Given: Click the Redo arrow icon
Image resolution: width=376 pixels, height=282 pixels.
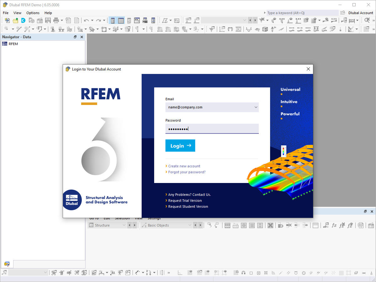Looking at the screenshot, I should [x=98, y=20].
